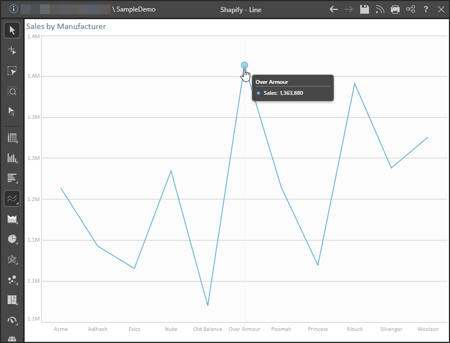Screen dimensions: 450x343
Task: Select the scatter bubble chart
Action: [12, 279]
